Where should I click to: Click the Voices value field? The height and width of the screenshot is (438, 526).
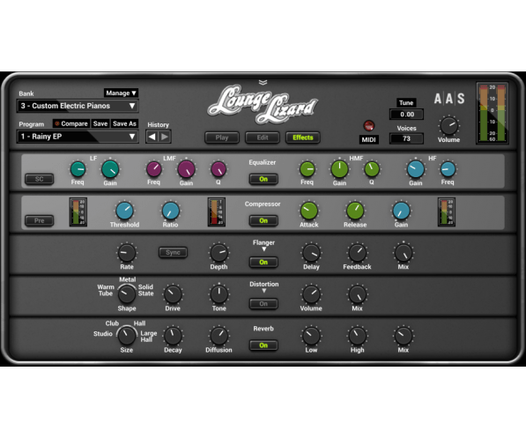tap(406, 138)
